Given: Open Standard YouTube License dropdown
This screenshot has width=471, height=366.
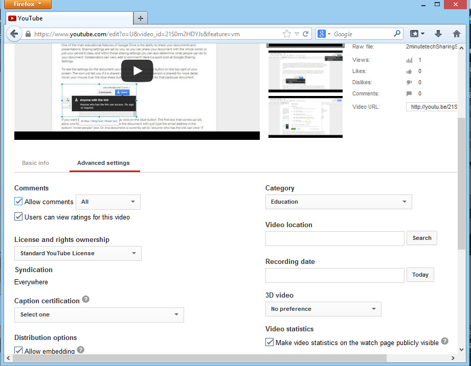Looking at the screenshot, I should pos(78,253).
